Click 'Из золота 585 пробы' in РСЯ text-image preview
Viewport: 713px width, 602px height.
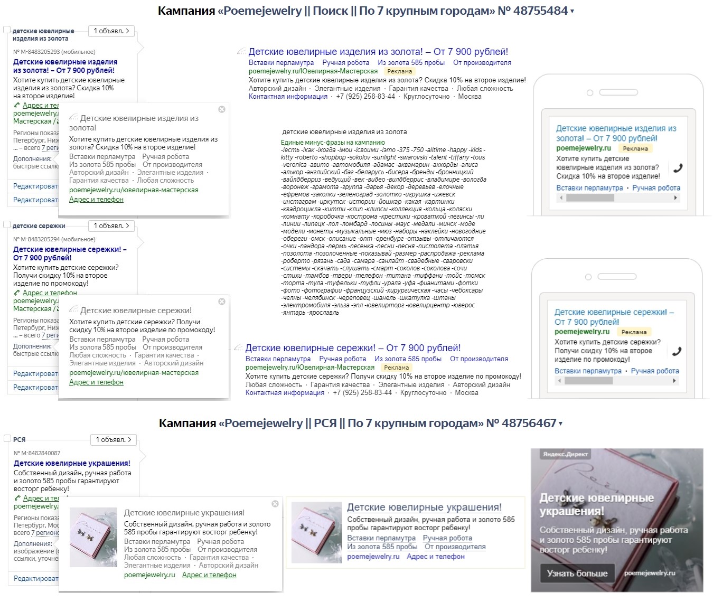point(382,547)
